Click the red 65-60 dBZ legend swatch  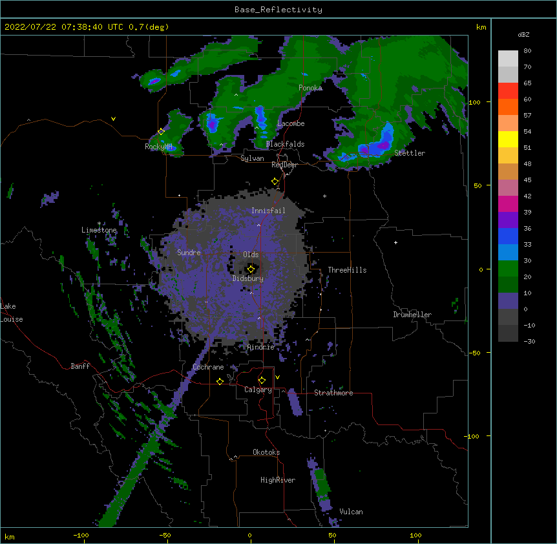(508, 91)
